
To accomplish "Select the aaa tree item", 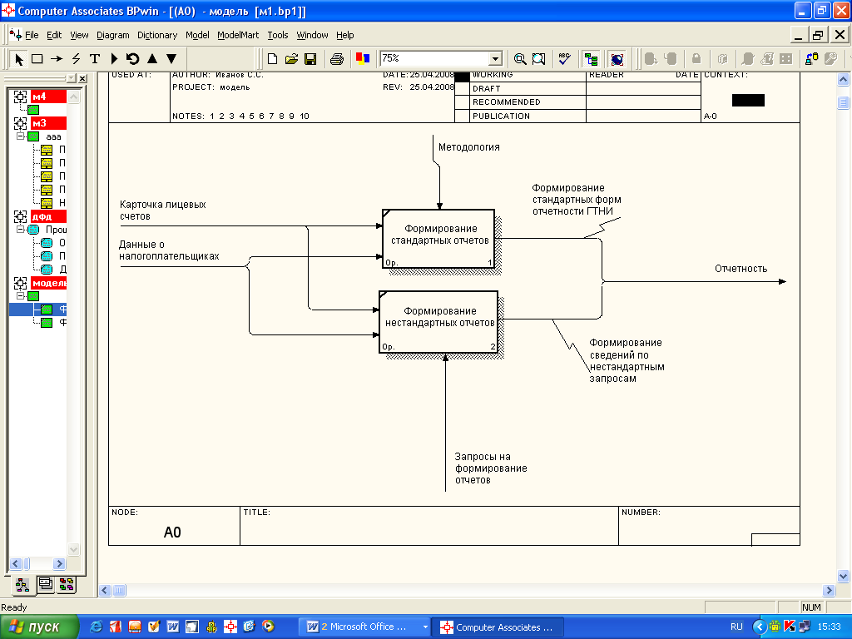I will pyautogui.click(x=53, y=137).
